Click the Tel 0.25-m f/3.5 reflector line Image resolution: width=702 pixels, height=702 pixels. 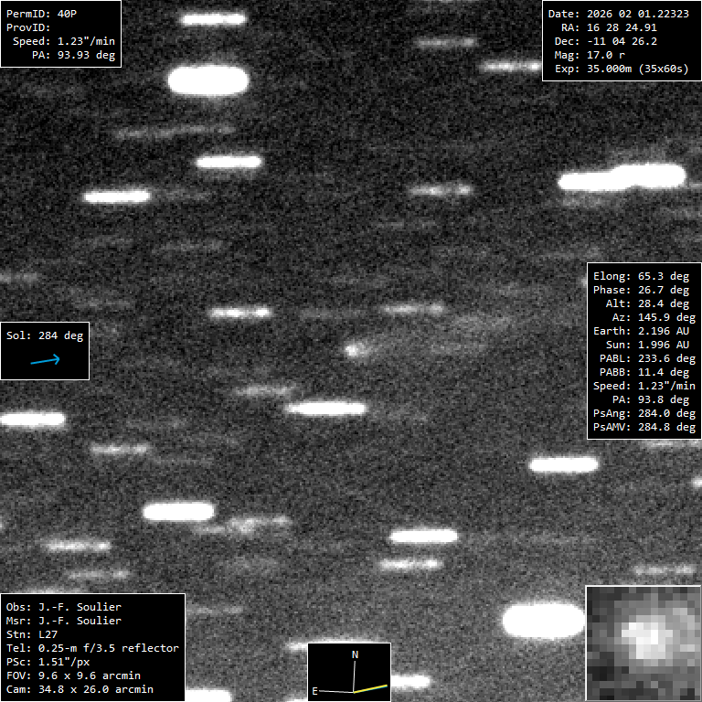pyautogui.click(x=92, y=648)
